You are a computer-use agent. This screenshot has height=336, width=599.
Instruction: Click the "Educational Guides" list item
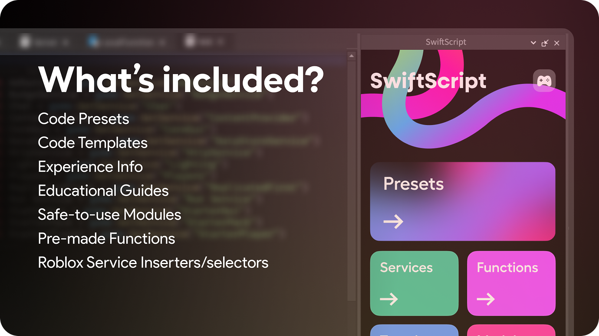pyautogui.click(x=103, y=191)
